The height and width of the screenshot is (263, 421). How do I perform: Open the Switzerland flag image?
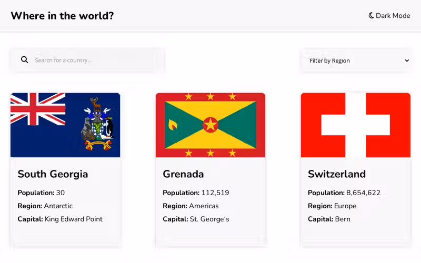coord(356,125)
